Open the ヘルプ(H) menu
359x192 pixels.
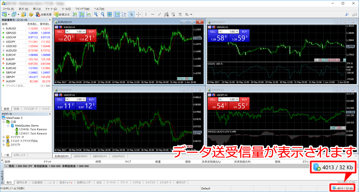click(x=99, y=9)
